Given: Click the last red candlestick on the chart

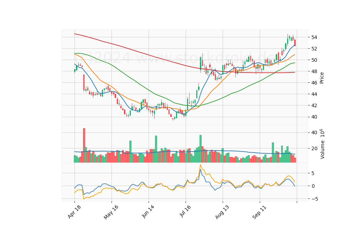Looking at the screenshot, I should pyautogui.click(x=295, y=43).
